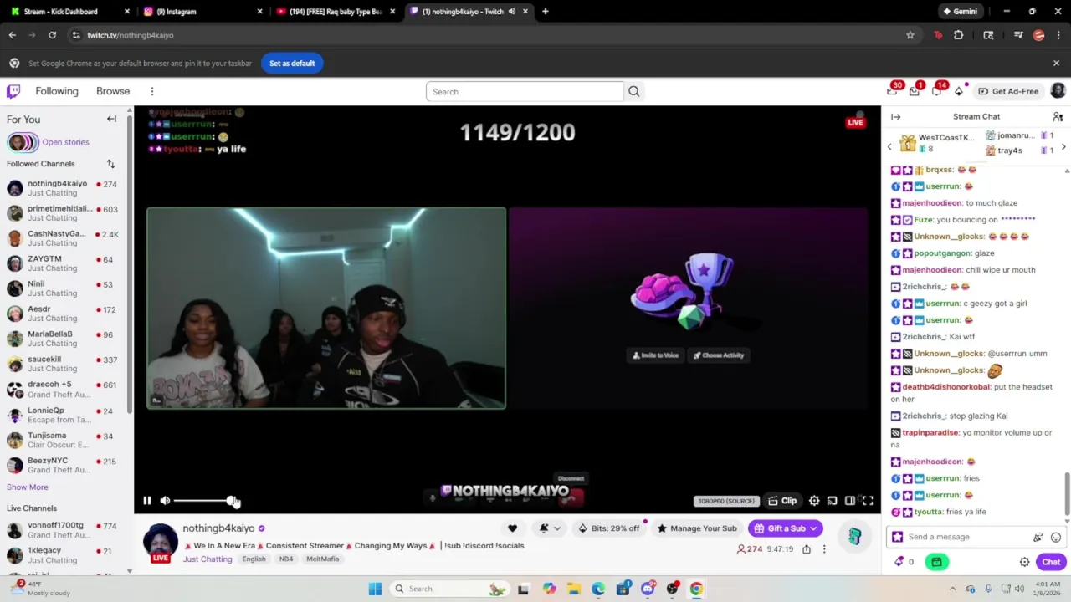Switch to Instagram browser tab
This screenshot has height=602, width=1071.
point(202,12)
